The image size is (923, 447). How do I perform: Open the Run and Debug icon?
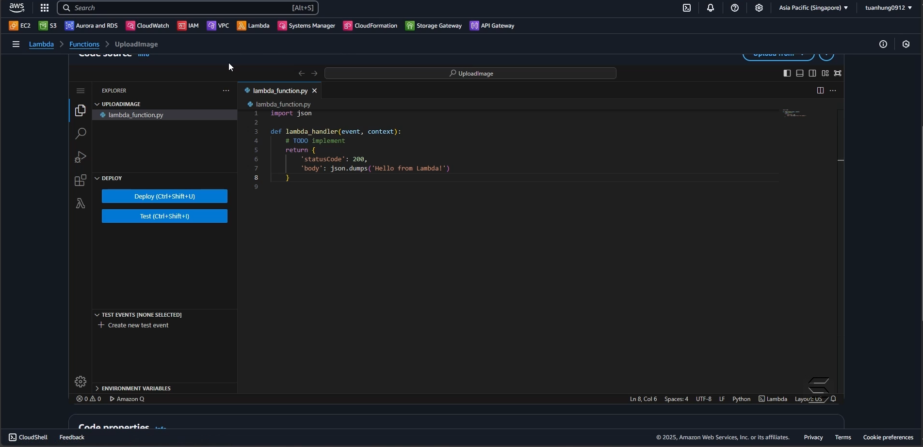tap(81, 157)
